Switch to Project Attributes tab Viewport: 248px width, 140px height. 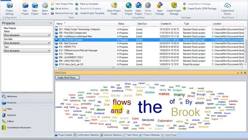(x=150, y=135)
